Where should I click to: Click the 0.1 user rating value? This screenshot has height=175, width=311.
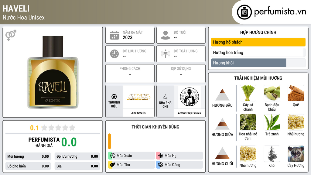click(x=35, y=128)
